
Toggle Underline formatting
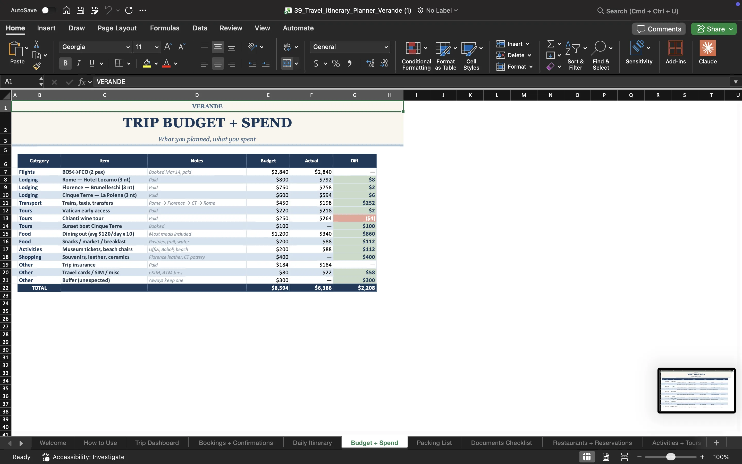coord(92,63)
